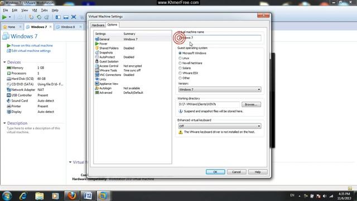
Task: Select General in the settings list
Action: 133,39
